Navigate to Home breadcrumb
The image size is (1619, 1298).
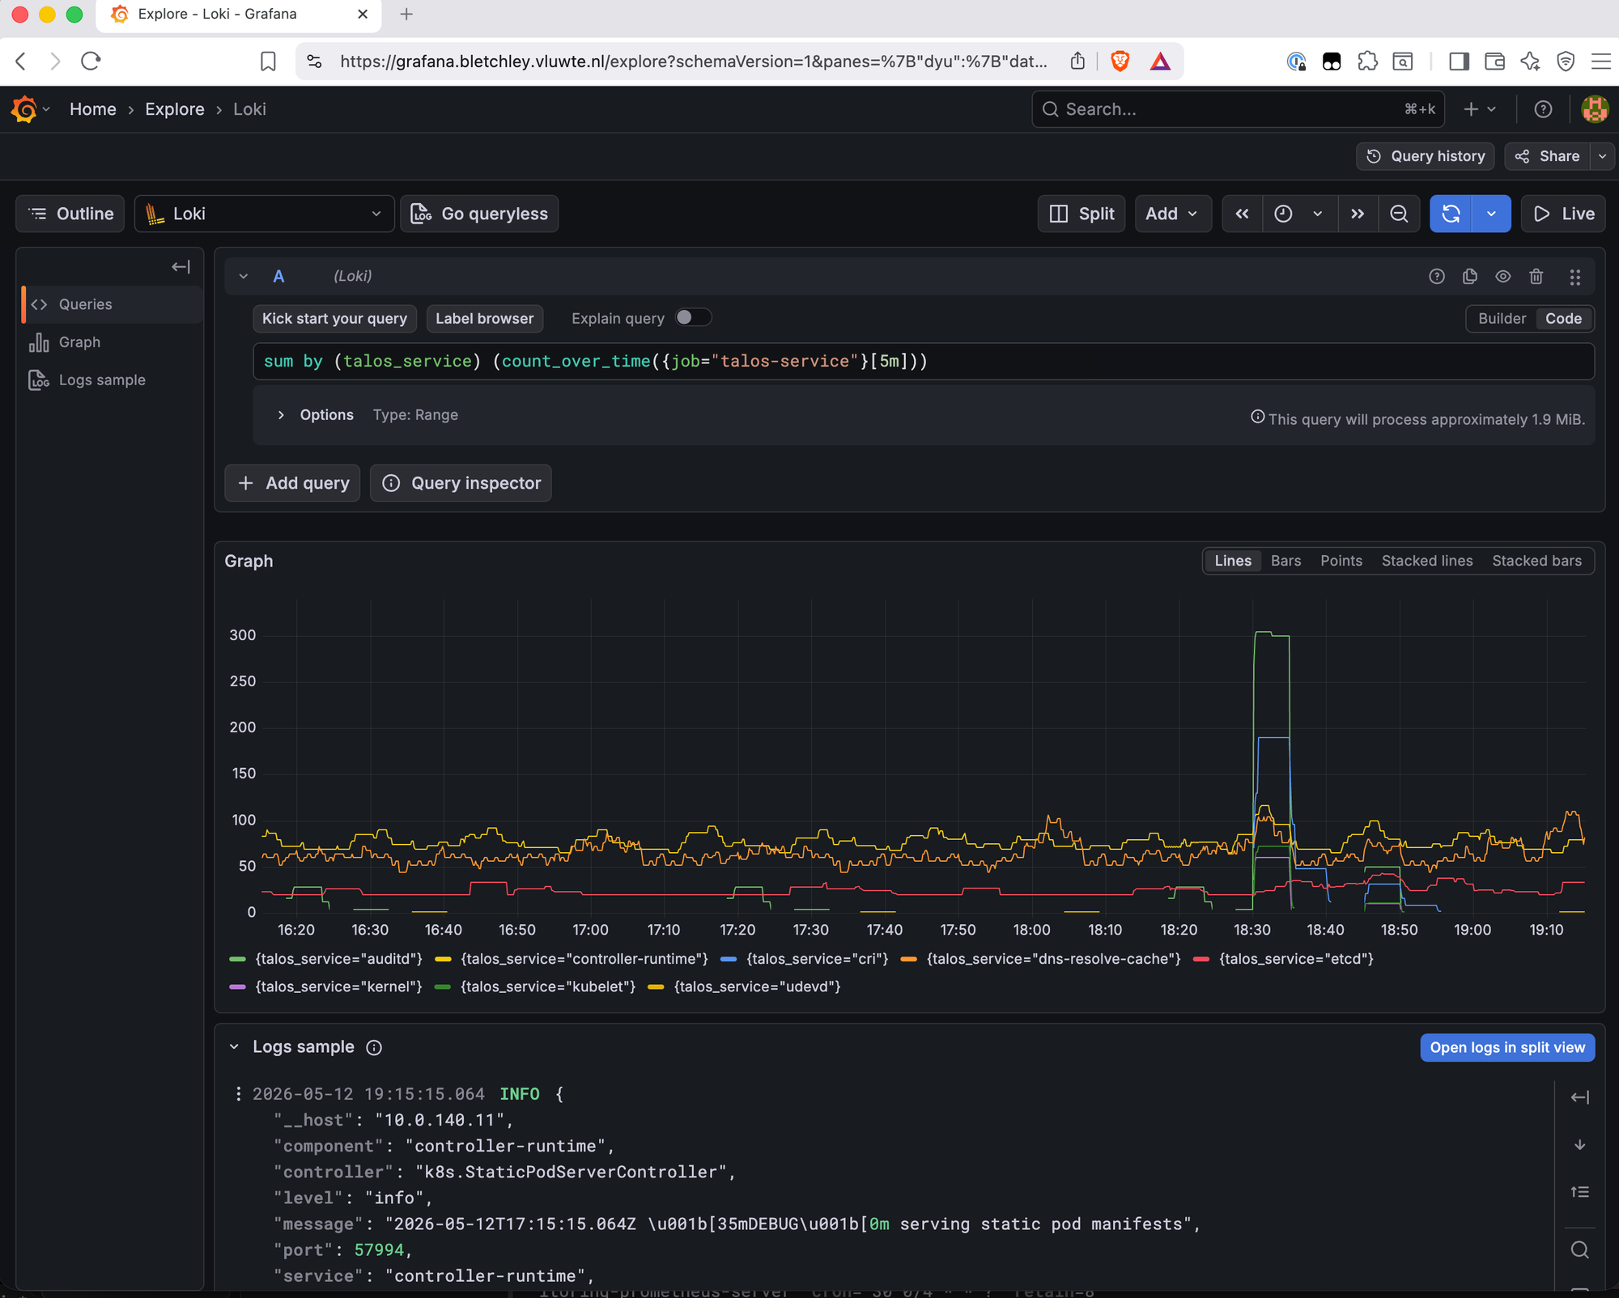pos(92,109)
